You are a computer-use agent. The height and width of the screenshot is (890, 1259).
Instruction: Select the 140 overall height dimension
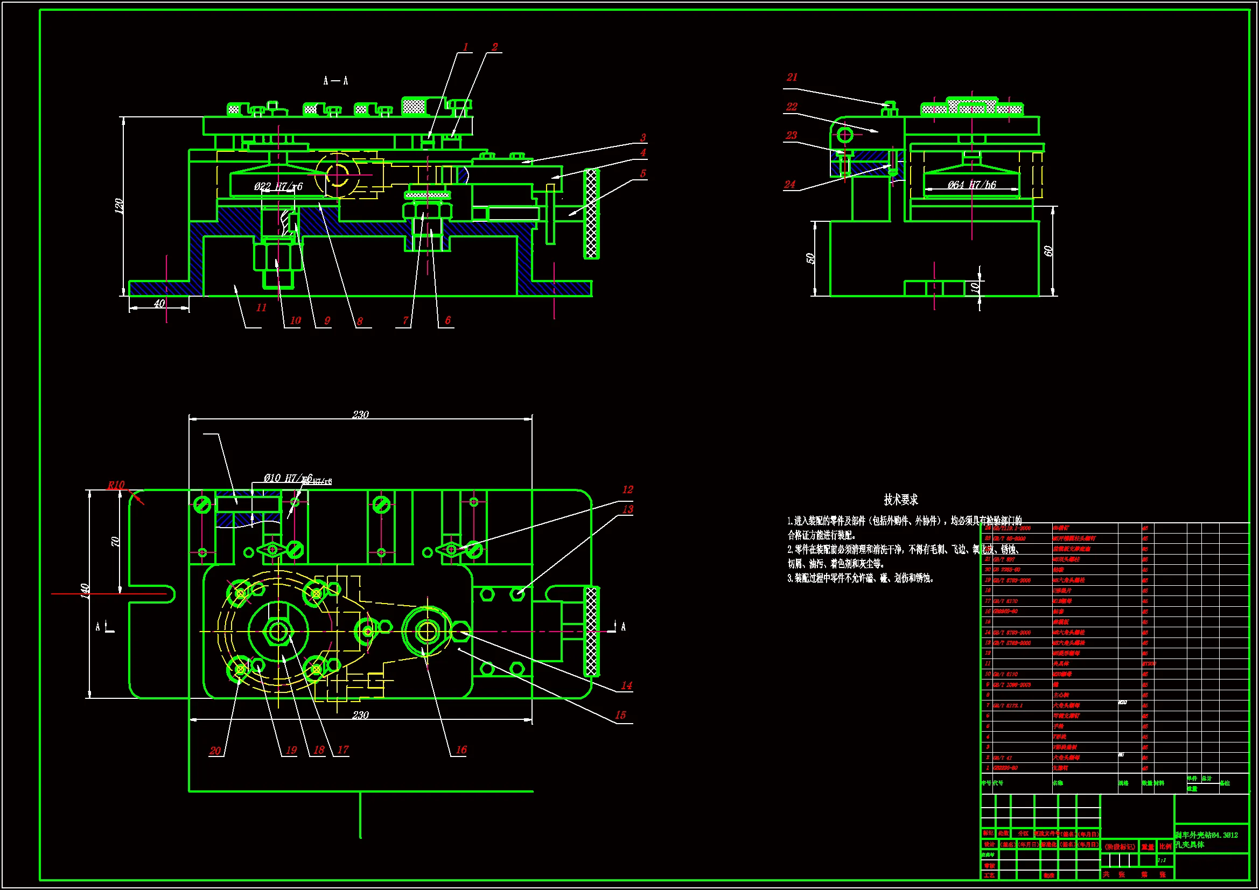[86, 591]
